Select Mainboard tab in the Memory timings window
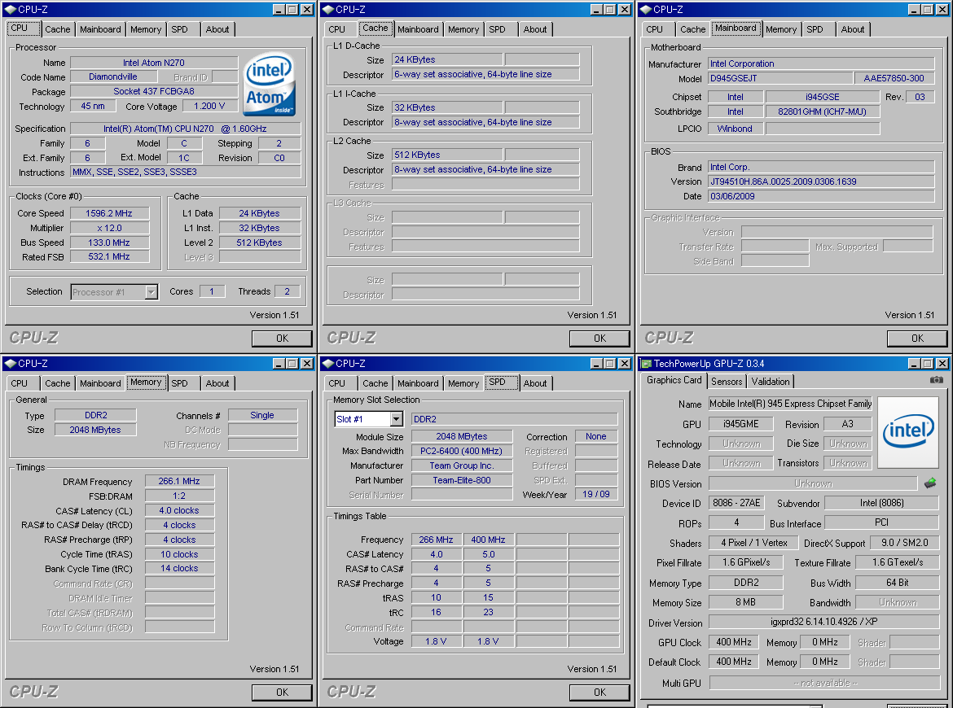This screenshot has height=708, width=953. [x=100, y=383]
